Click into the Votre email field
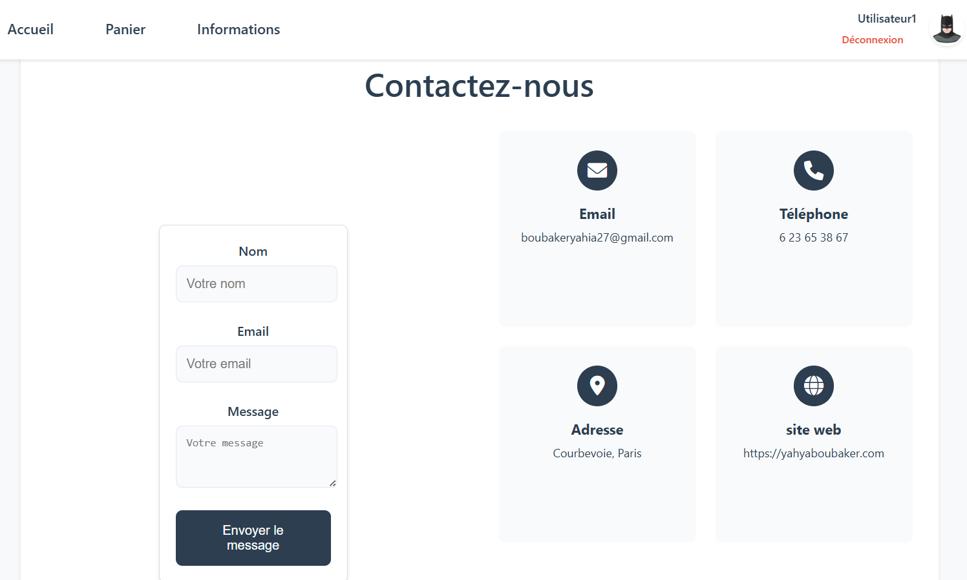The width and height of the screenshot is (967, 580). pos(256,364)
